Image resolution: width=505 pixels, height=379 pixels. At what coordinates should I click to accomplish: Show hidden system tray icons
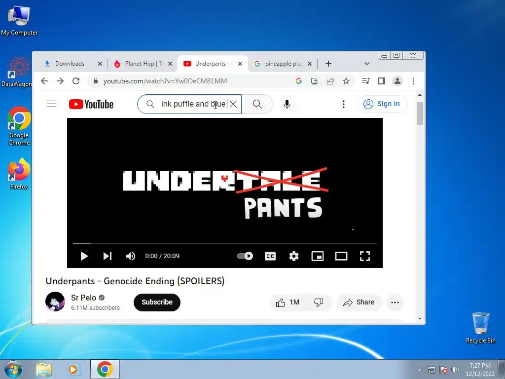(x=419, y=370)
